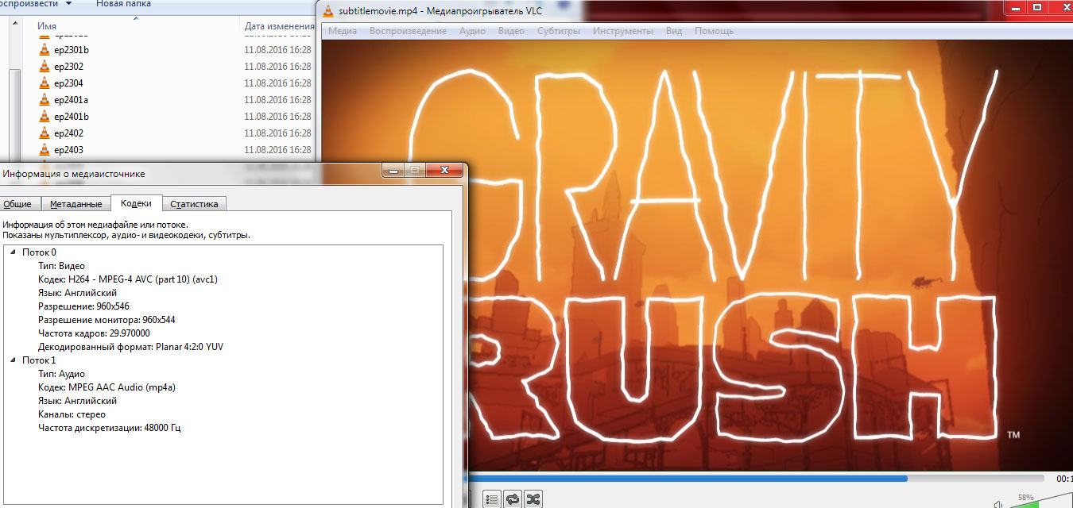Click the VLC cone icon in the title bar
1073x508 pixels.
[328, 10]
